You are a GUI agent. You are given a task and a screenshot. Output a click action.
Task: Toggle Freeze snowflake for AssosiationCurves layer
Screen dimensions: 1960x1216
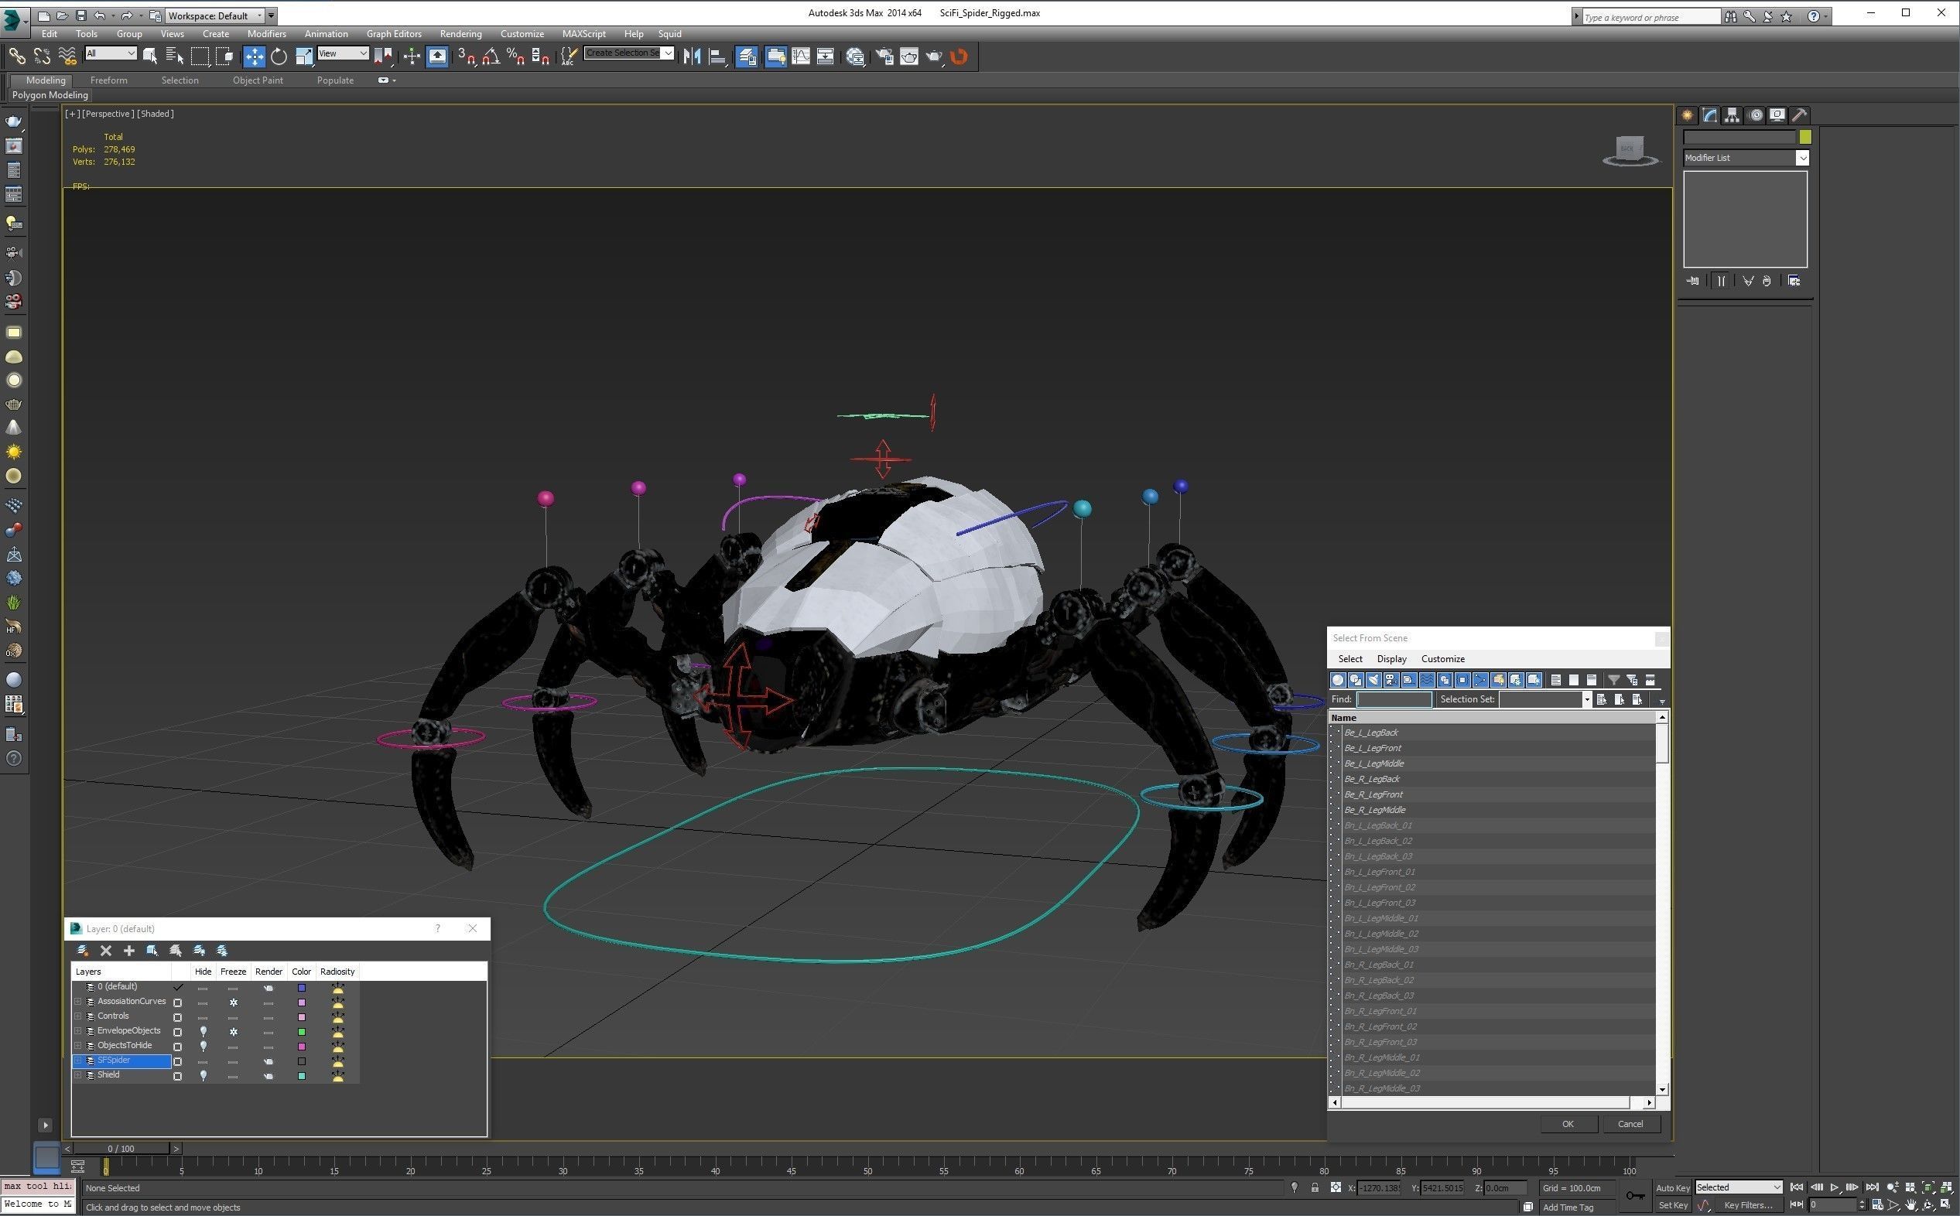(233, 1003)
